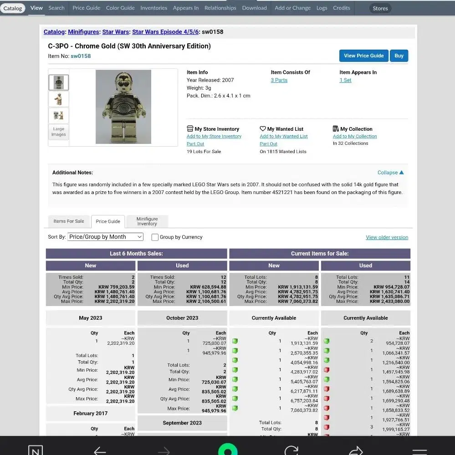Click the Star Wars breadcrumb link
The width and height of the screenshot is (455, 455).
[x=116, y=32]
